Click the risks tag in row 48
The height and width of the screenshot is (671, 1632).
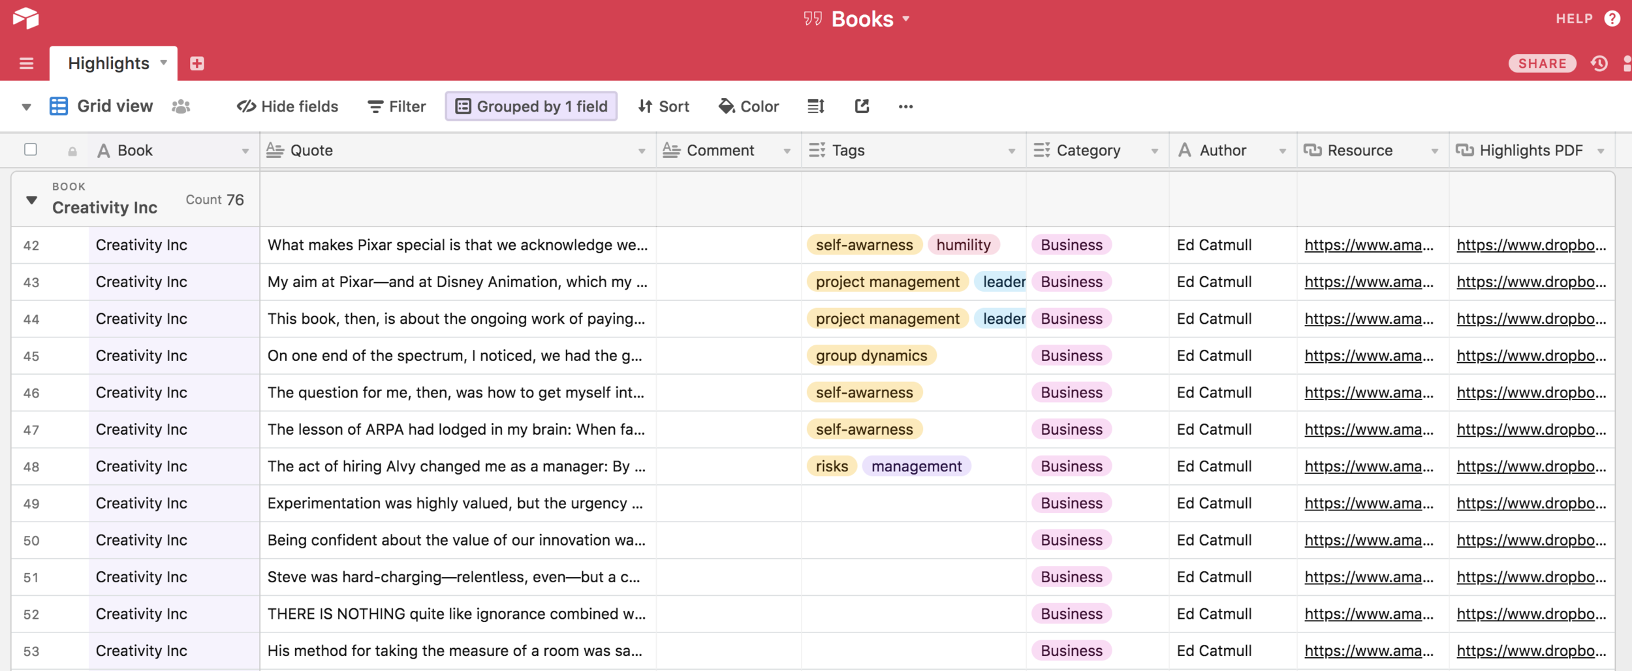pyautogui.click(x=832, y=466)
